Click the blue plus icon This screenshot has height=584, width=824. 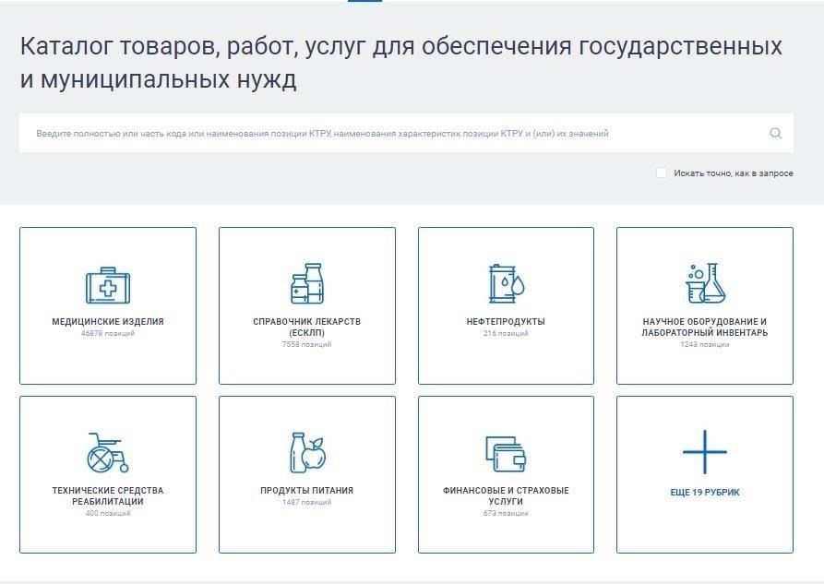(705, 451)
